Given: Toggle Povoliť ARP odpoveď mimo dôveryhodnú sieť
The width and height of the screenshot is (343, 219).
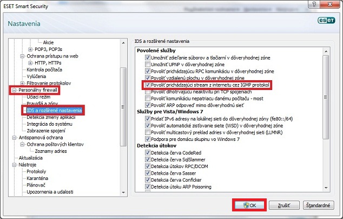Looking at the screenshot, I should 148,105.
